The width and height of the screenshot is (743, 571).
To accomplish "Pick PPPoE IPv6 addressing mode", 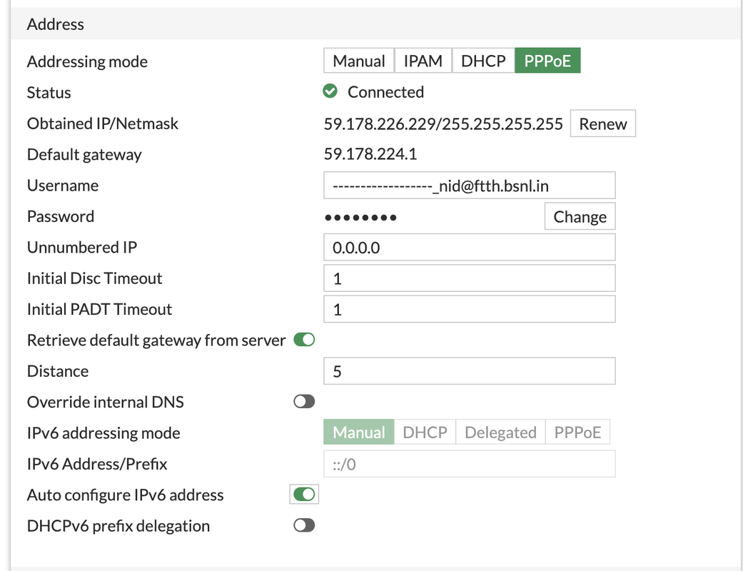I will (577, 433).
